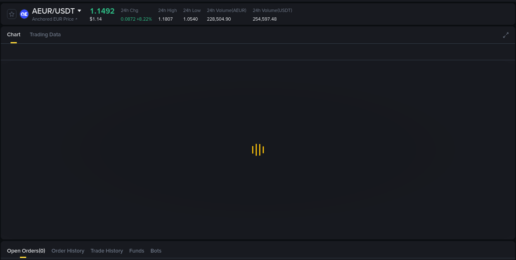
Task: Select the Chart tab
Action: pyautogui.click(x=14, y=35)
